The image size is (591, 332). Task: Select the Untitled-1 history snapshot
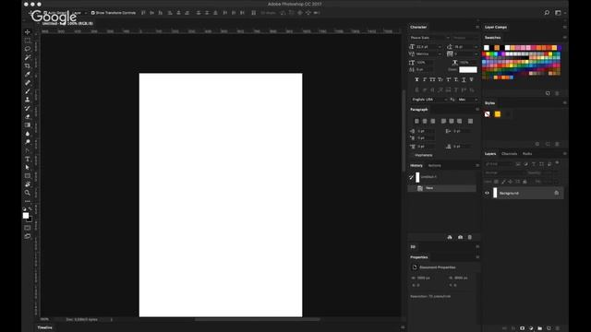coord(442,177)
